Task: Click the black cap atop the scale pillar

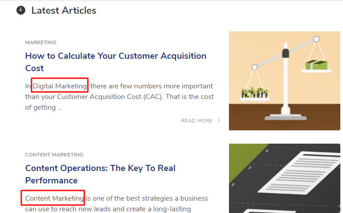Action: pos(286,53)
